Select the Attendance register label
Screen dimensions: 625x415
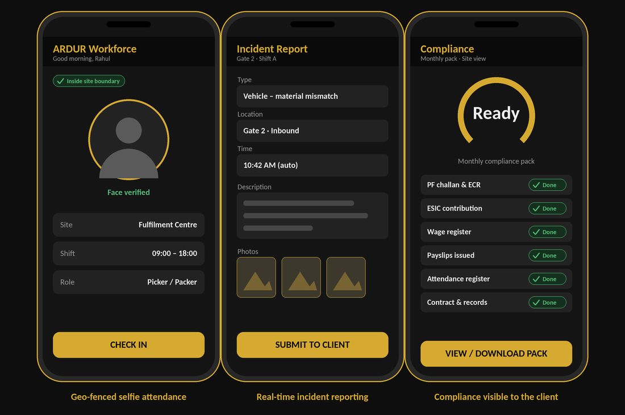tap(459, 279)
